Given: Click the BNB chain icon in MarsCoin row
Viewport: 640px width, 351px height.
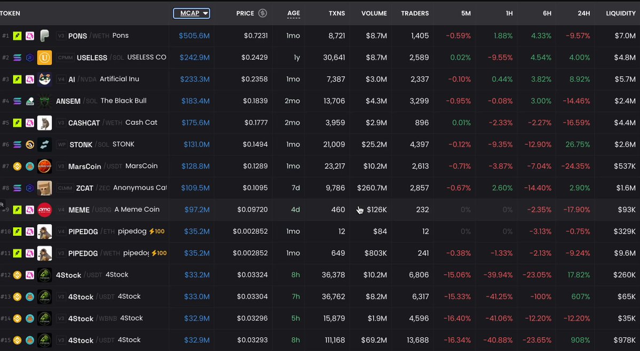Looking at the screenshot, I should pos(17,166).
